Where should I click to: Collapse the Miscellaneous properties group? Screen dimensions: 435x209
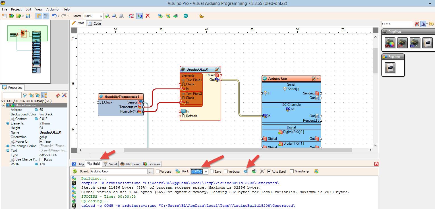tap(8, 105)
